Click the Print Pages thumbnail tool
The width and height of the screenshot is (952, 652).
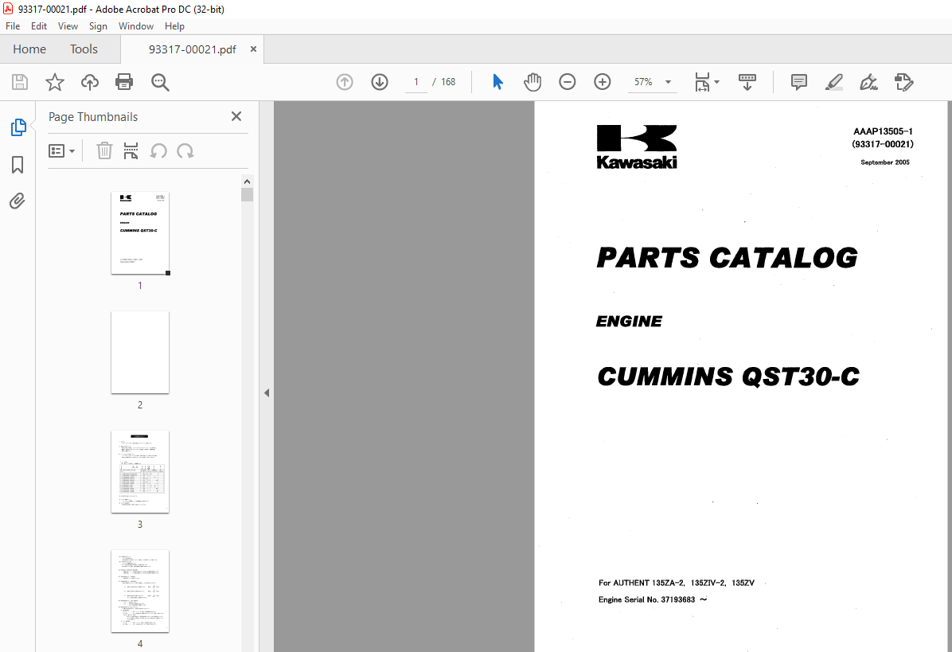tap(131, 150)
